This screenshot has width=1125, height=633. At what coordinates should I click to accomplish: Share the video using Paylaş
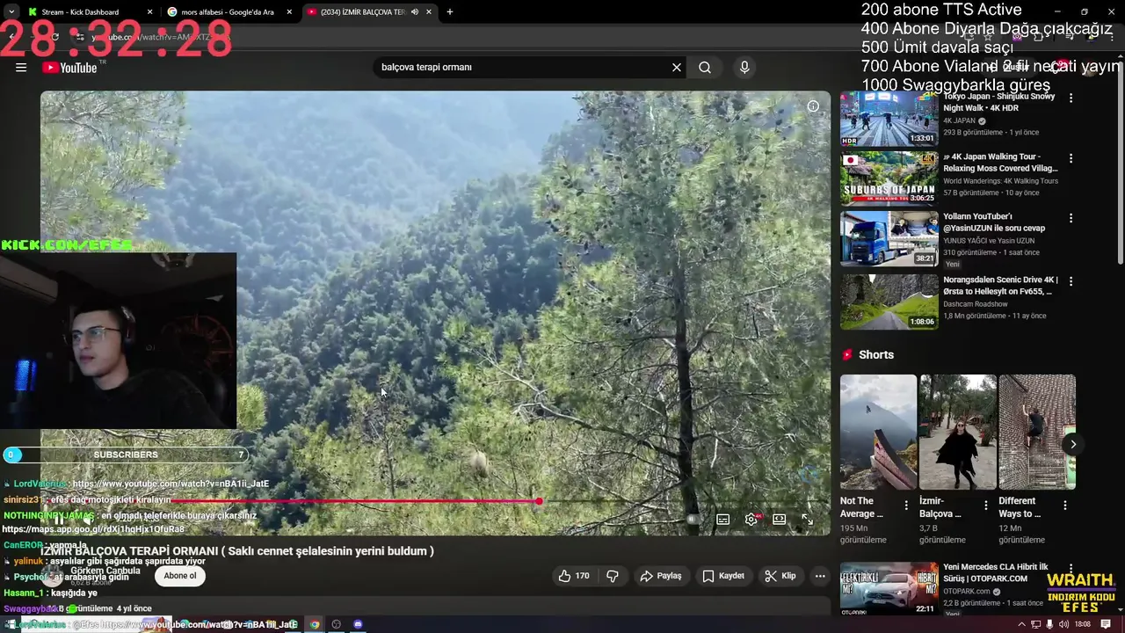pyautogui.click(x=661, y=576)
